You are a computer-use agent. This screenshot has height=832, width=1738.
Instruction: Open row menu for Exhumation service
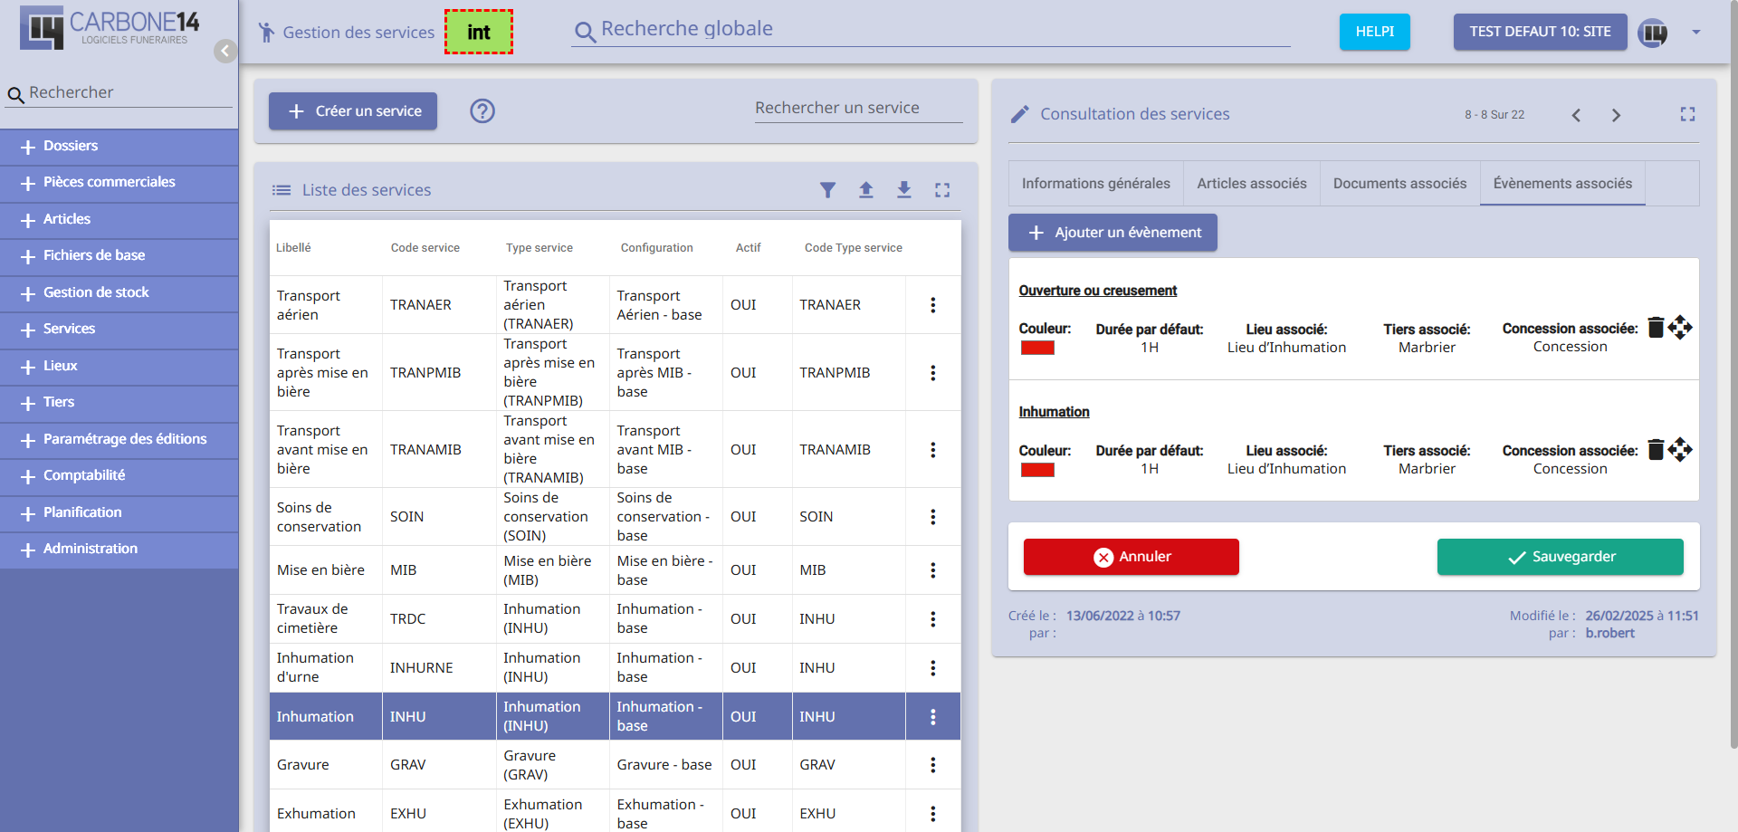[x=932, y=814]
